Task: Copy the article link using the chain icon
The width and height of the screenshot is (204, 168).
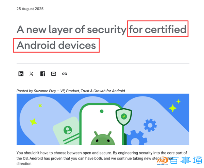Action: point(65,74)
